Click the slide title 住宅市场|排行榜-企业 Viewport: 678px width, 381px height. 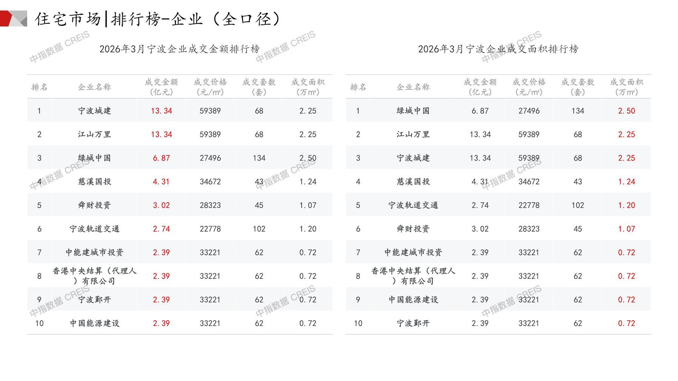[x=158, y=19]
